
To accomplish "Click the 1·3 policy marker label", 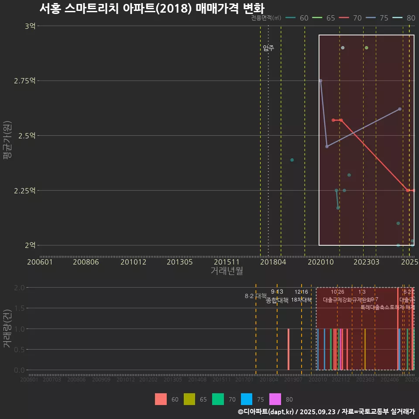I will 362,292.
